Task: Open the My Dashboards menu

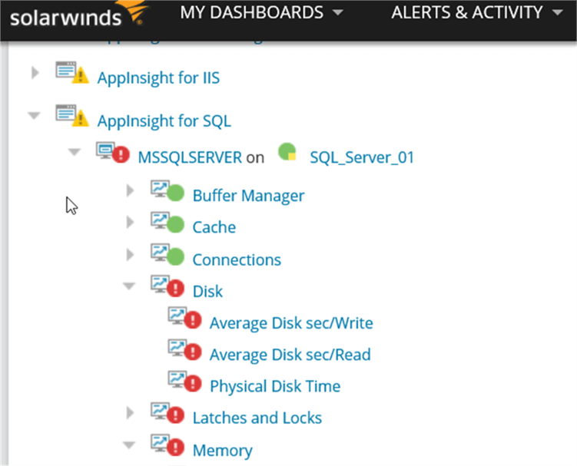Action: (262, 12)
